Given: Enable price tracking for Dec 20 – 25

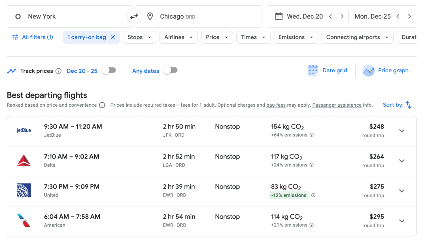Looking at the screenshot, I should point(109,71).
